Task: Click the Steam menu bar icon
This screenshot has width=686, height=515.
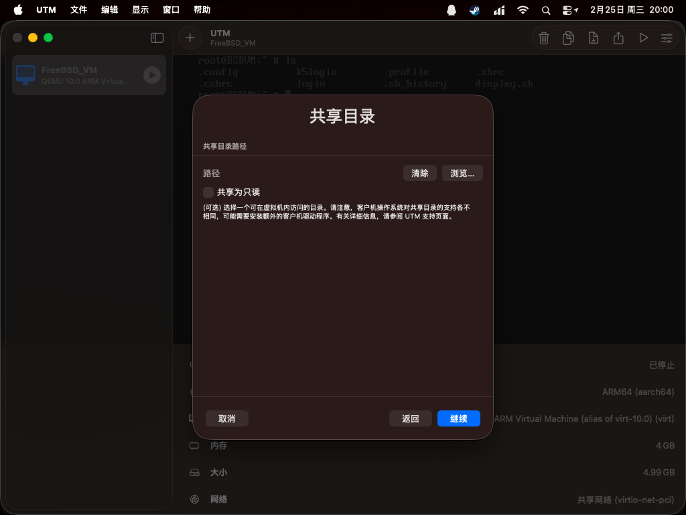Action: pyautogui.click(x=475, y=10)
